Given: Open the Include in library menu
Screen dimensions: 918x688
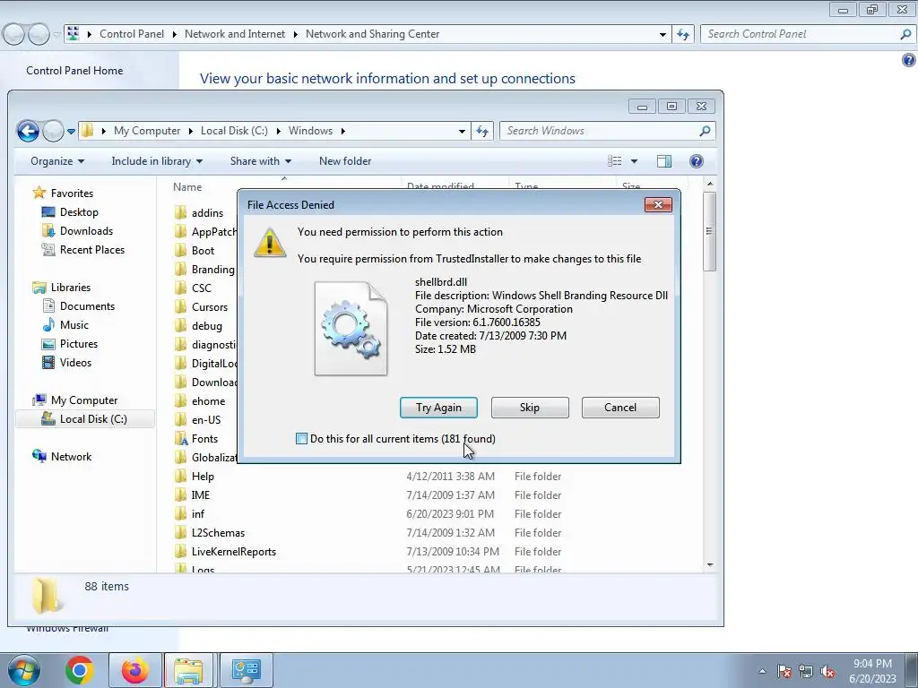Looking at the screenshot, I should coord(157,161).
